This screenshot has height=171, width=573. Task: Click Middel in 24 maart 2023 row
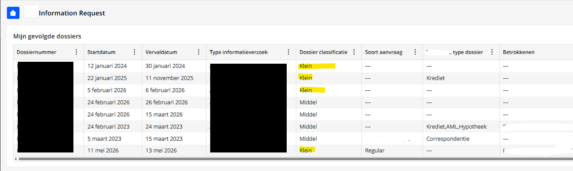[x=308, y=126]
